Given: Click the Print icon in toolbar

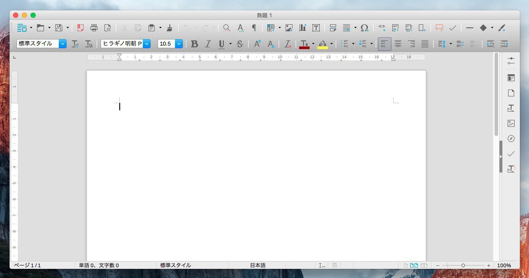Looking at the screenshot, I should [x=94, y=28].
